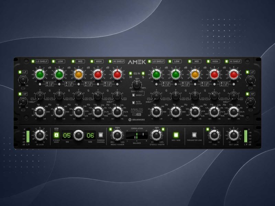Screen dimensions: 275x206
Task: Click the SIDE channel number display 06
Action: pos(90,135)
